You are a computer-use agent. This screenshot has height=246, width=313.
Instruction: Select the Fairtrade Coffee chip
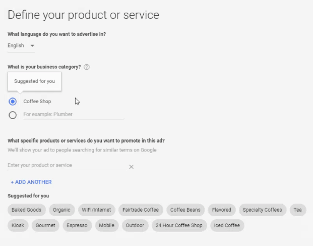click(x=141, y=210)
